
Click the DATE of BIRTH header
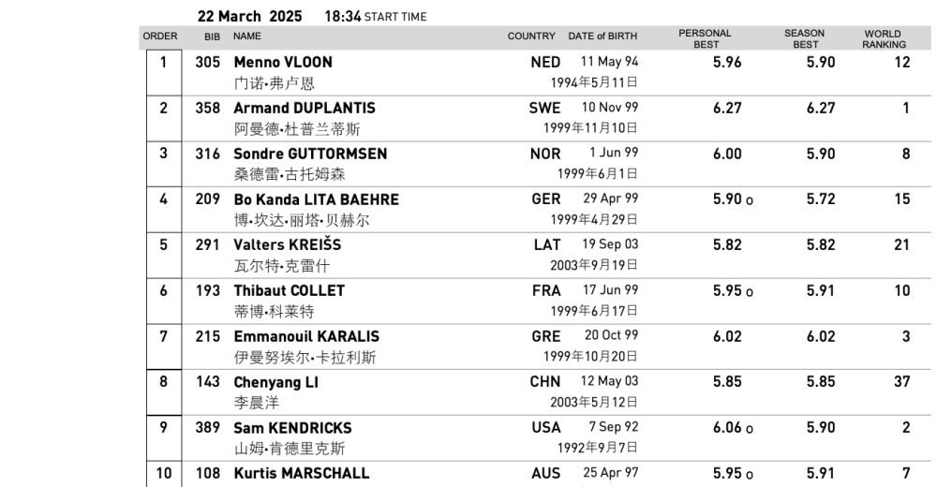tap(602, 37)
